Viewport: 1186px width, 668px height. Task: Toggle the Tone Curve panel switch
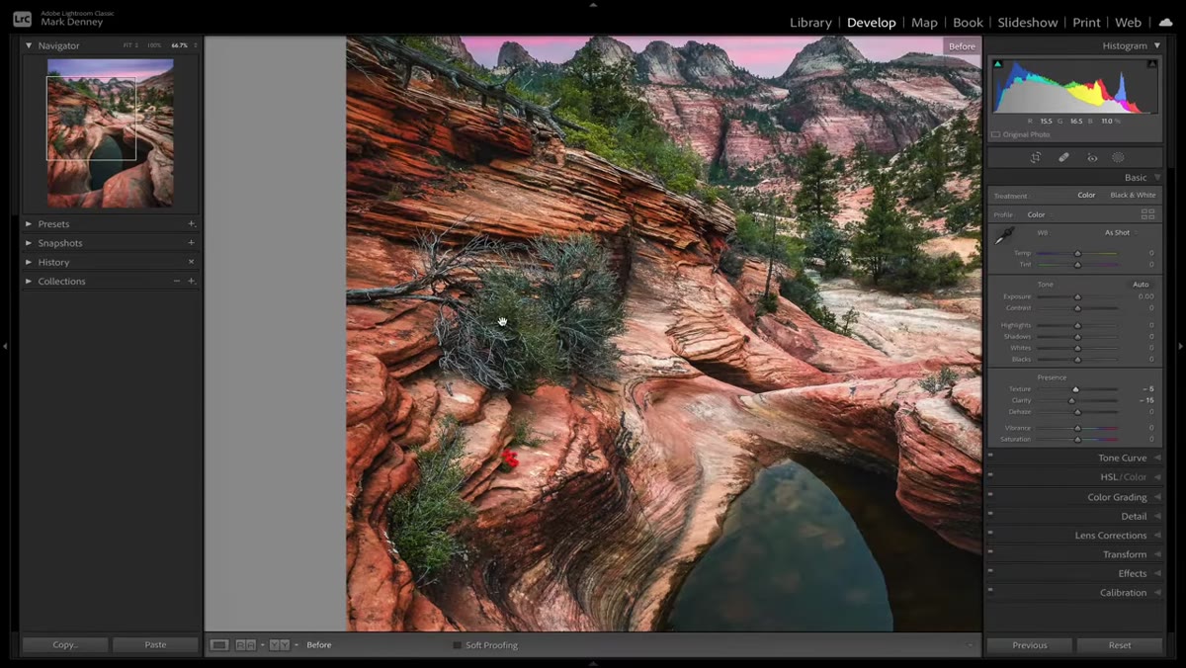point(990,457)
